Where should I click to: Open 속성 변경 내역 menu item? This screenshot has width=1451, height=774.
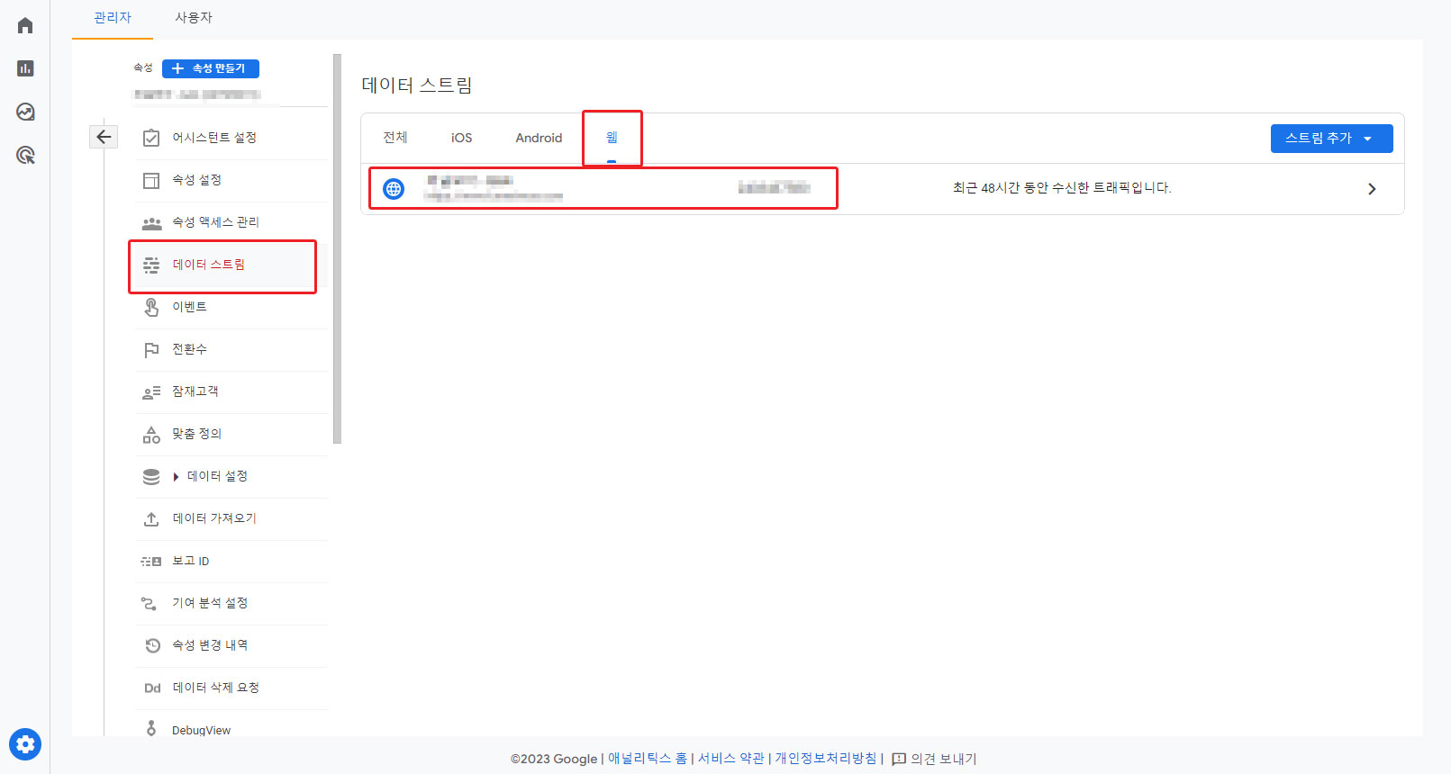(231, 646)
